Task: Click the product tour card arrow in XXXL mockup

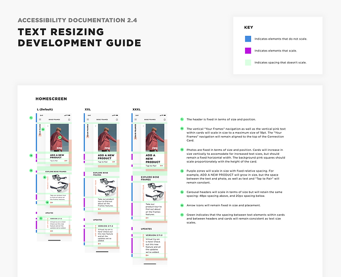Action: 147,218
